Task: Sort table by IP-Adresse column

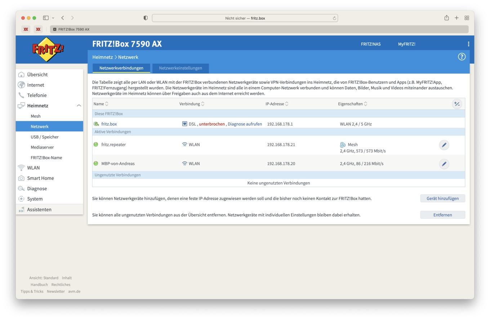Action: [277, 104]
